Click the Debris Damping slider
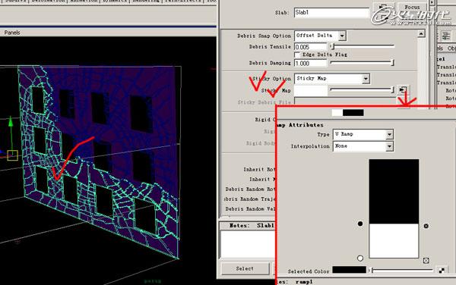The image size is (456, 285). pos(363,62)
